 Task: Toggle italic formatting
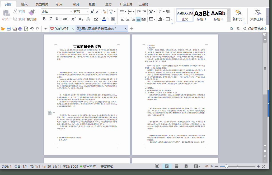pos(51,19)
